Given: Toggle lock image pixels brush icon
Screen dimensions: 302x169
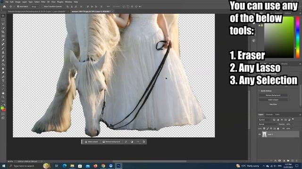Looking at the screenshot, I should pos(268,129).
